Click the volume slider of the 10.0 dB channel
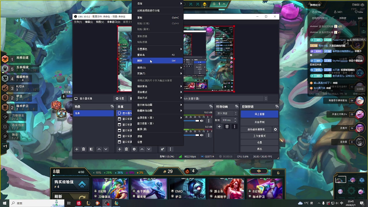This screenshot has width=368, height=207. tap(191, 121)
